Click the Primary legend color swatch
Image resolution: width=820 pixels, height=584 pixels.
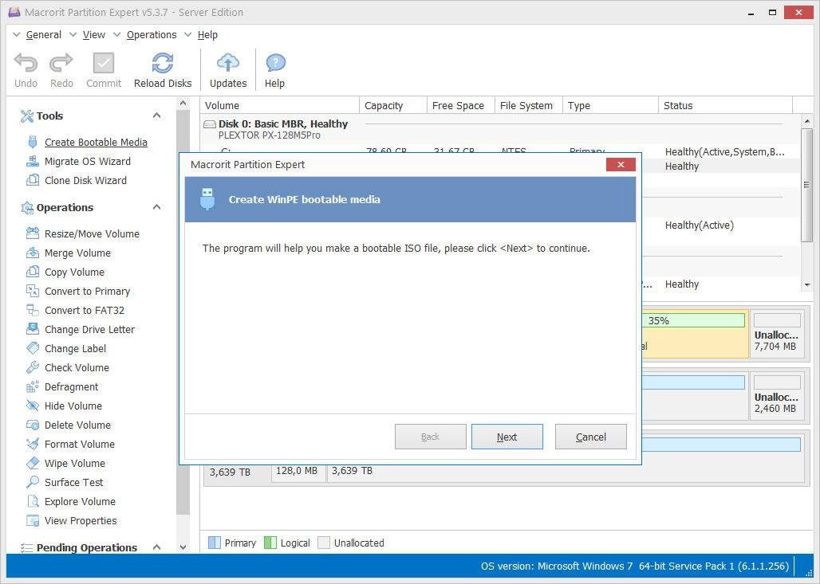pos(215,543)
